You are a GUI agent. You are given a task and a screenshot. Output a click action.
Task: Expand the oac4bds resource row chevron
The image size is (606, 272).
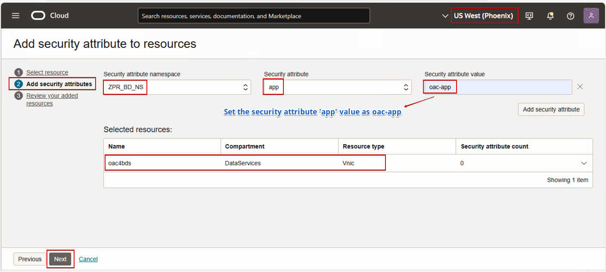pyautogui.click(x=584, y=164)
